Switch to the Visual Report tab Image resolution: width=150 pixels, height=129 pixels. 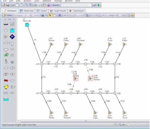click(77, 11)
